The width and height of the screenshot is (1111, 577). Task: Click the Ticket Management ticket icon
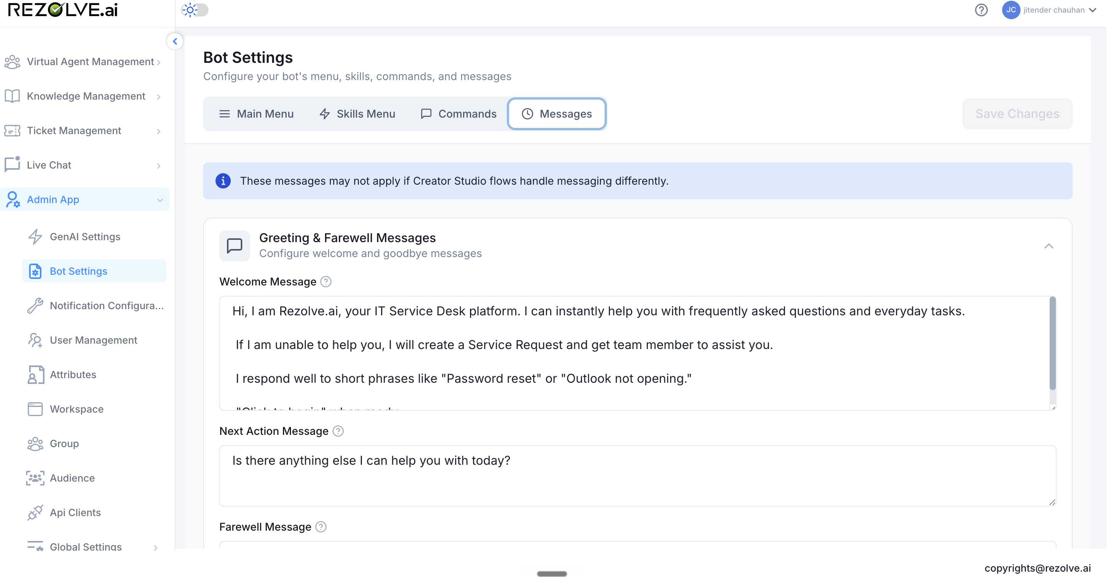13,131
